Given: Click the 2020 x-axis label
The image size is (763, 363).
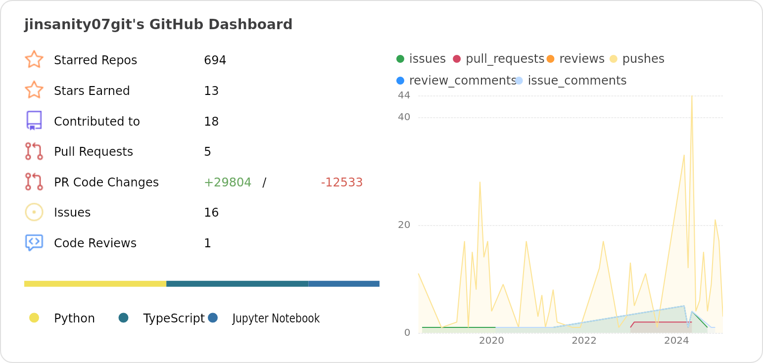Looking at the screenshot, I should point(491,340).
